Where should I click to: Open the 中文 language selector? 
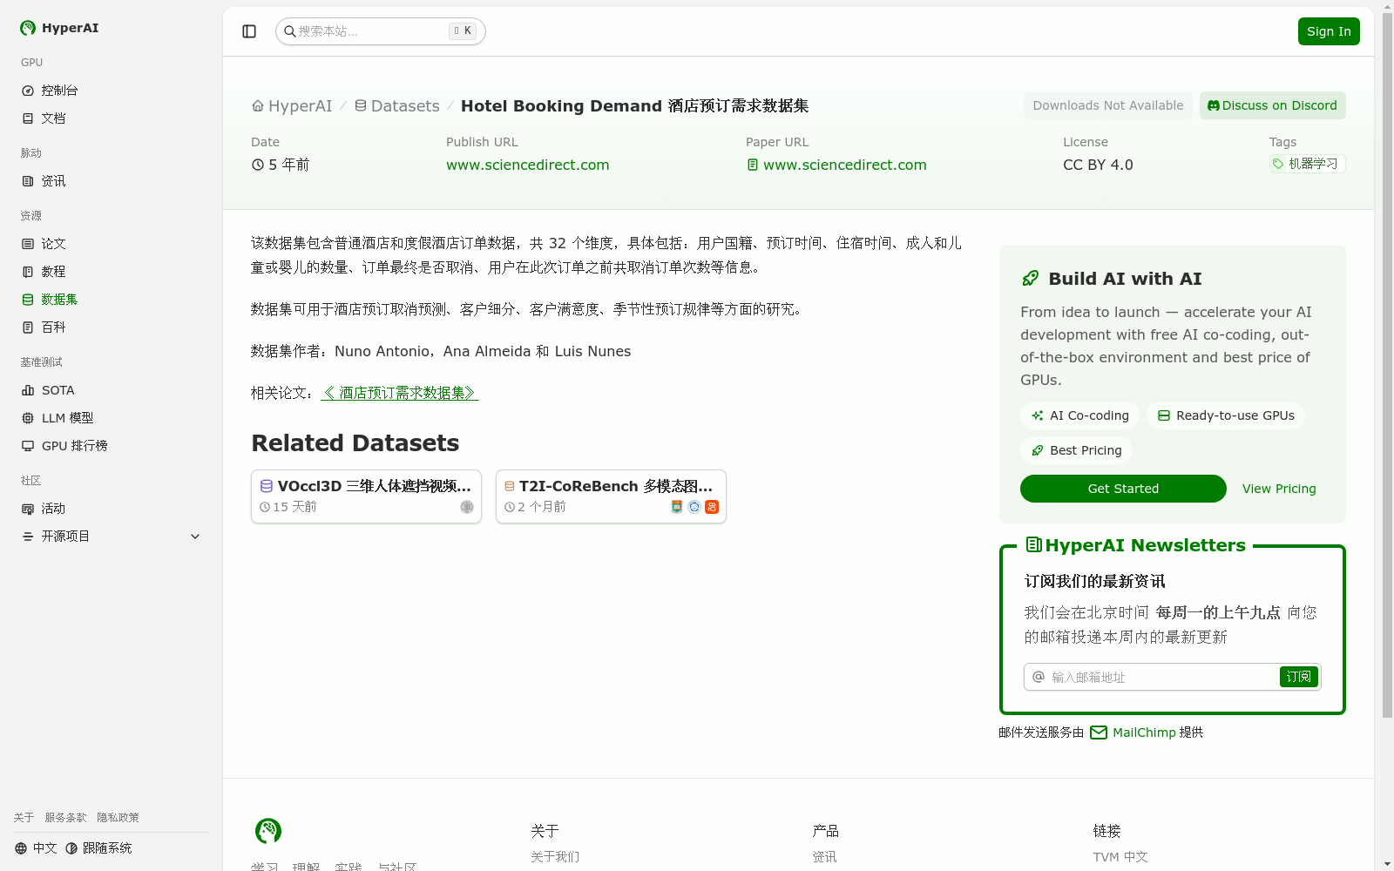pos(36,848)
